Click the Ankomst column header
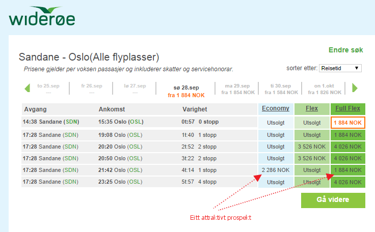The width and height of the screenshot is (375, 232). 112,109
